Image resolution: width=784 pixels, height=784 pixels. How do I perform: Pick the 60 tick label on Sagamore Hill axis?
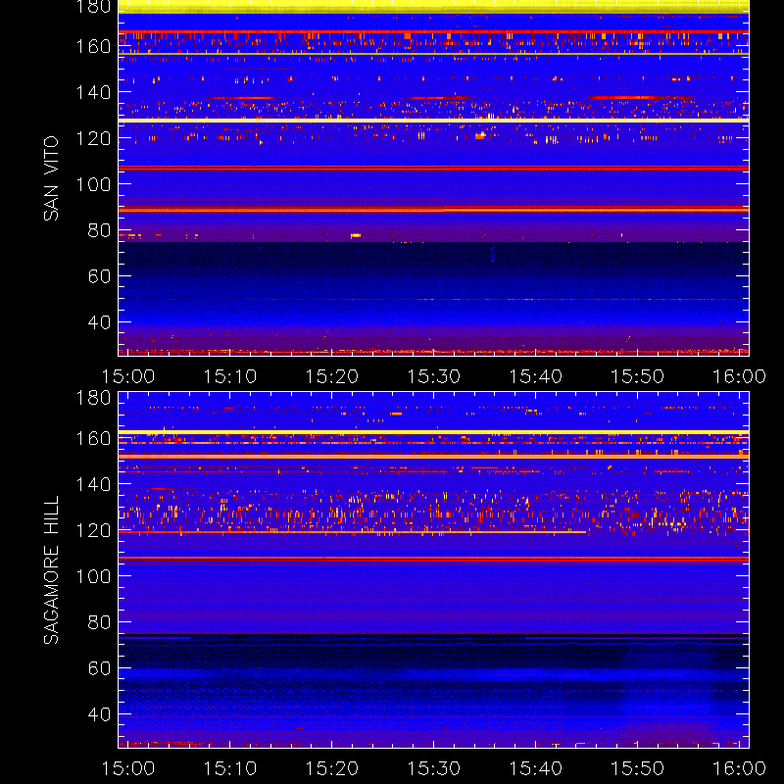pyautogui.click(x=100, y=668)
